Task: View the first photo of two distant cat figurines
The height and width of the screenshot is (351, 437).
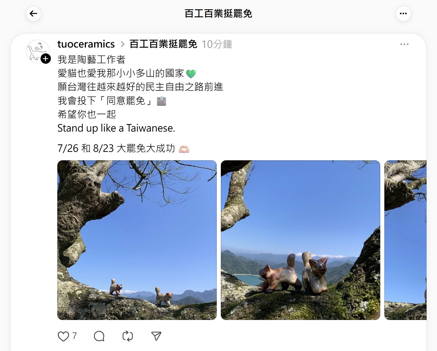Action: pos(137,240)
